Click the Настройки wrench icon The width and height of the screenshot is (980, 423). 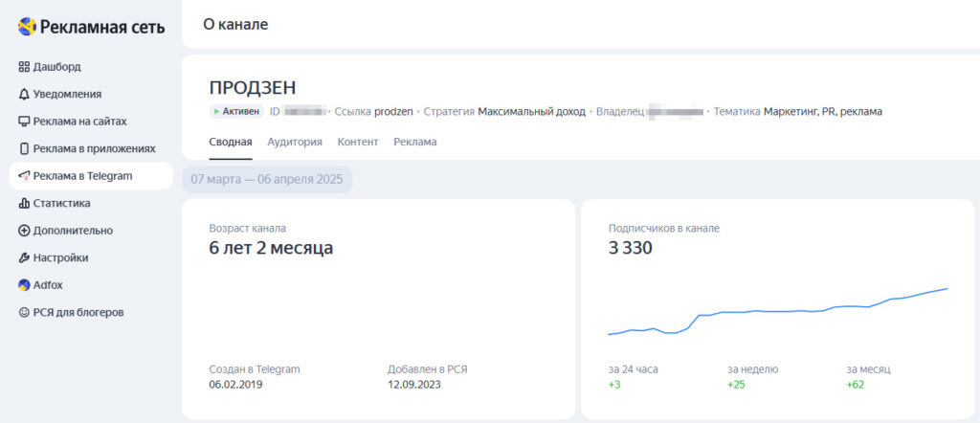[x=24, y=257]
